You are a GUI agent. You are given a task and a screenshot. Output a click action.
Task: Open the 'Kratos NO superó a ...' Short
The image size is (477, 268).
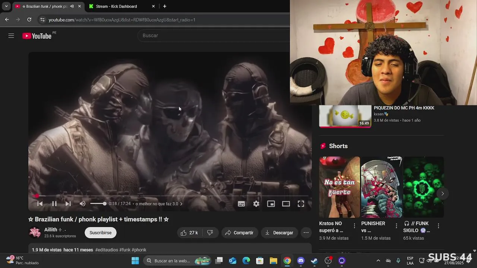click(339, 187)
